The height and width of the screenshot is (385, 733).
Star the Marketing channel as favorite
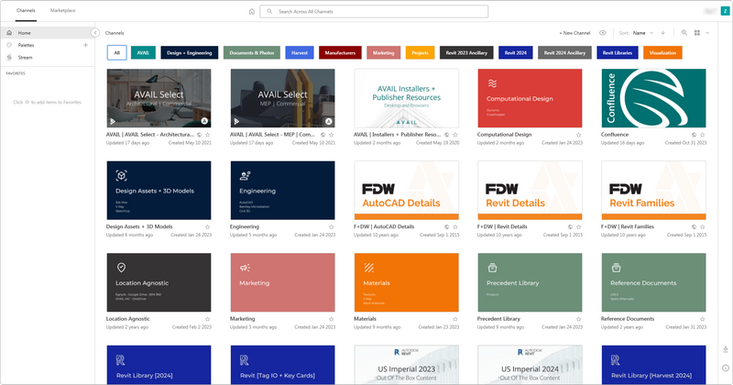coord(331,319)
